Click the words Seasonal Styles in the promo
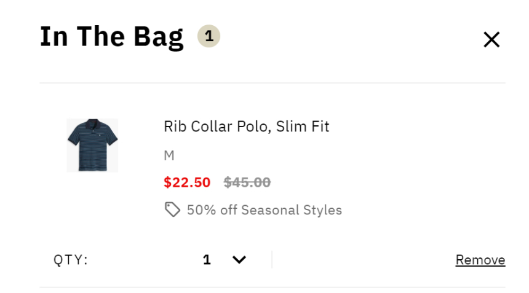The width and height of the screenshot is (529, 293). pyautogui.click(x=292, y=210)
